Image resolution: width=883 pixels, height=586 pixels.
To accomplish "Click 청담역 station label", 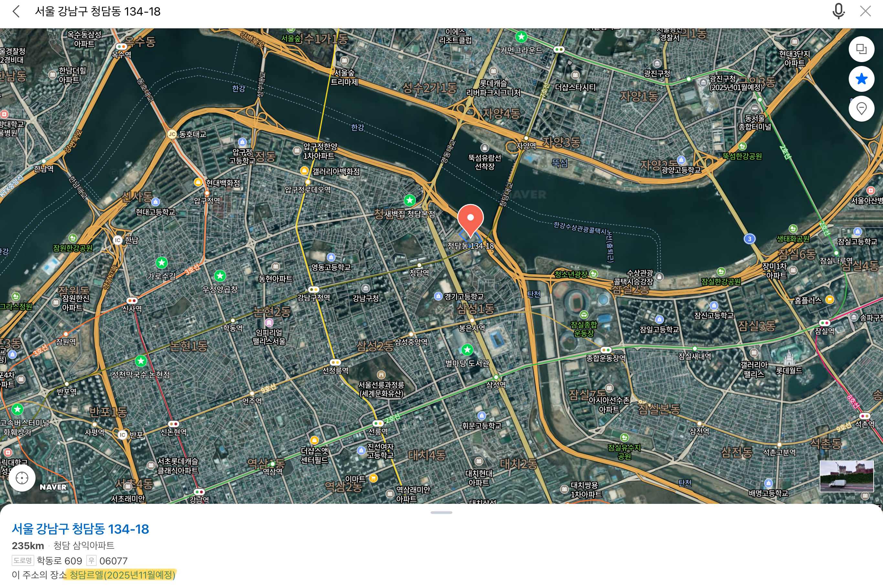I will pos(419,273).
